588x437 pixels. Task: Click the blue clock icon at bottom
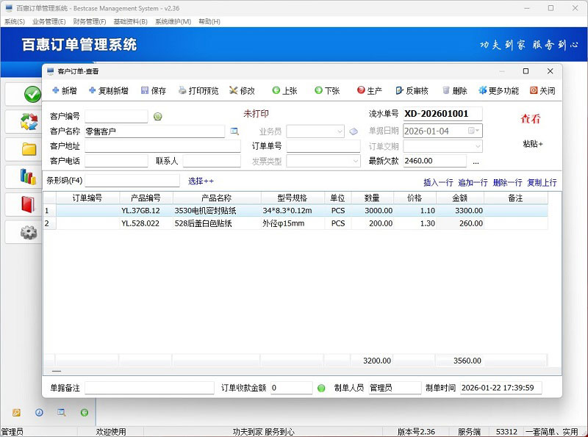[x=39, y=413]
